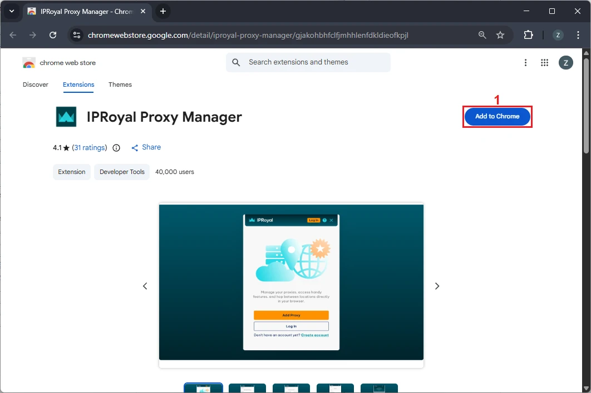
Task: Click the zoom magnifier icon in address bar
Action: [482, 35]
